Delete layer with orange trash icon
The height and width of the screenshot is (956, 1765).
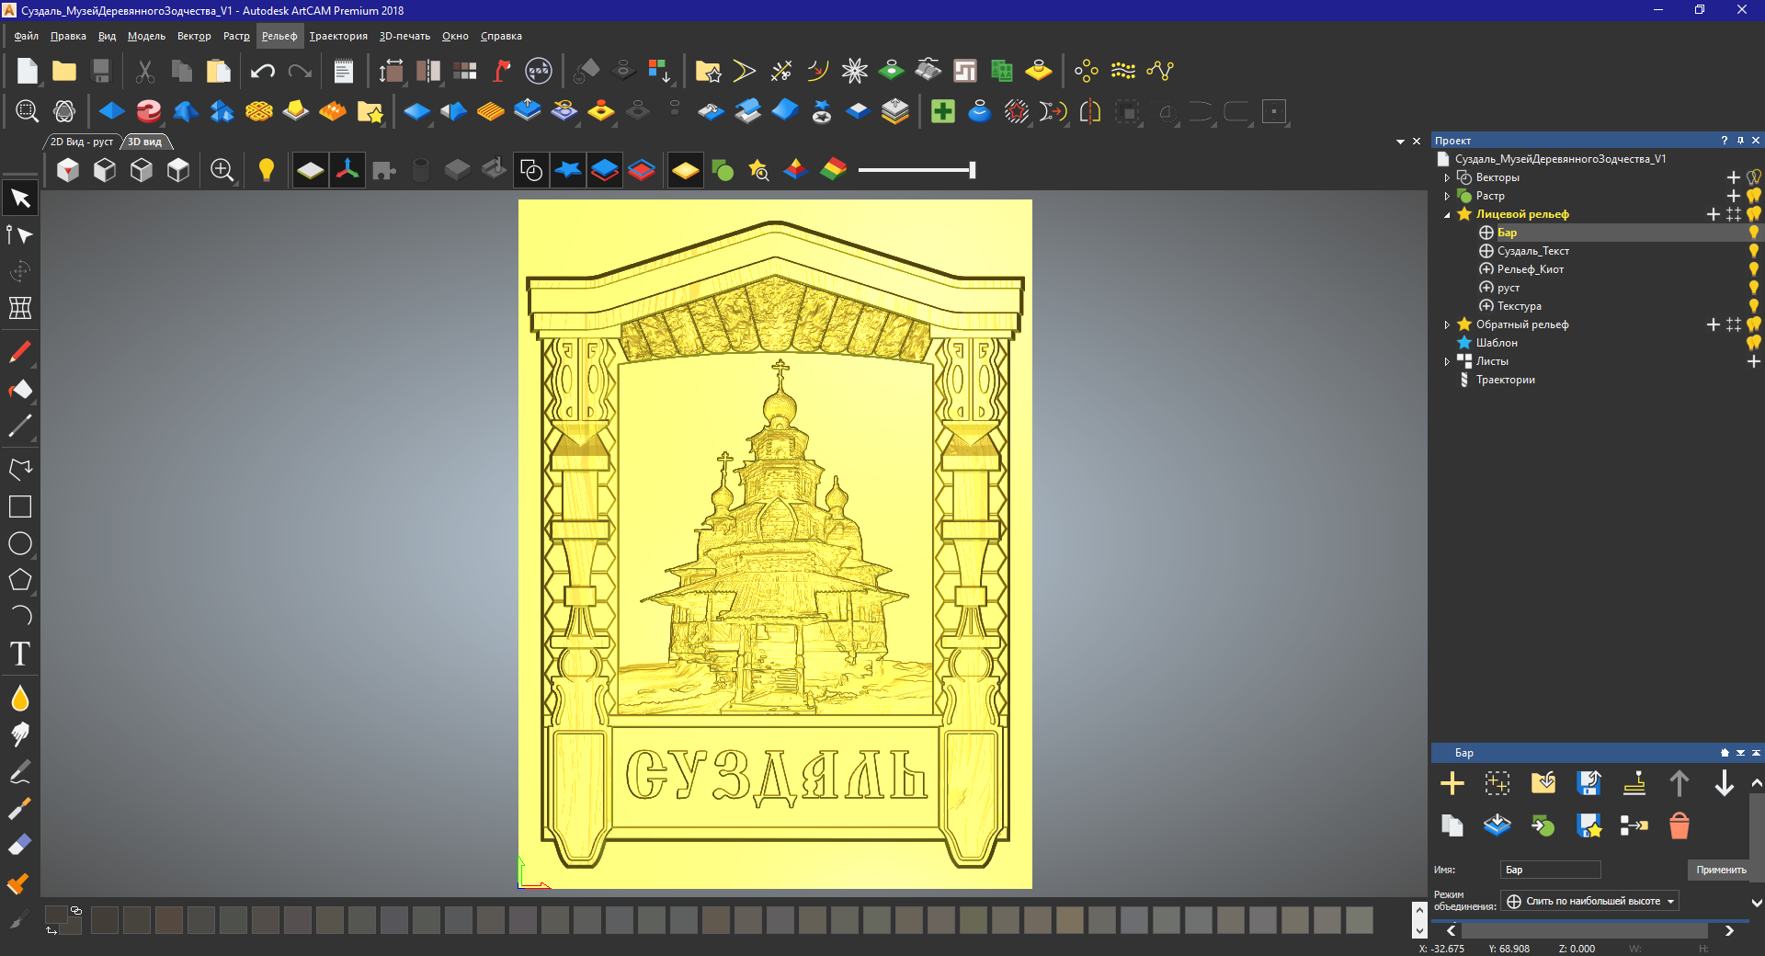[x=1679, y=825]
